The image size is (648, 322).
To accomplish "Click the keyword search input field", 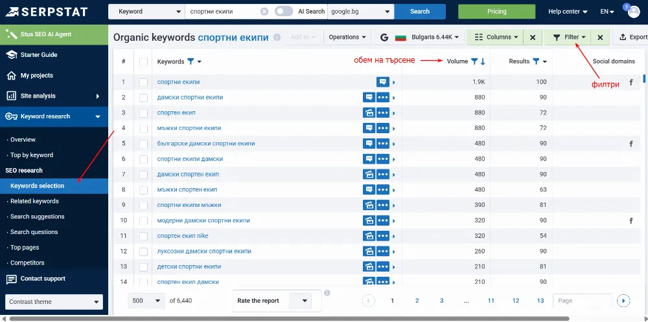I will coord(223,12).
